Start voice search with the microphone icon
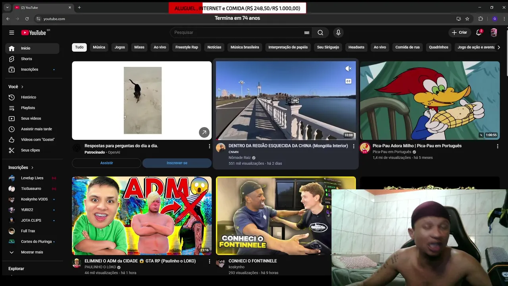The image size is (508, 286). (x=338, y=33)
